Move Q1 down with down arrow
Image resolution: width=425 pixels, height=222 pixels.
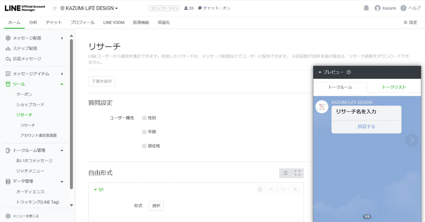[283, 189]
